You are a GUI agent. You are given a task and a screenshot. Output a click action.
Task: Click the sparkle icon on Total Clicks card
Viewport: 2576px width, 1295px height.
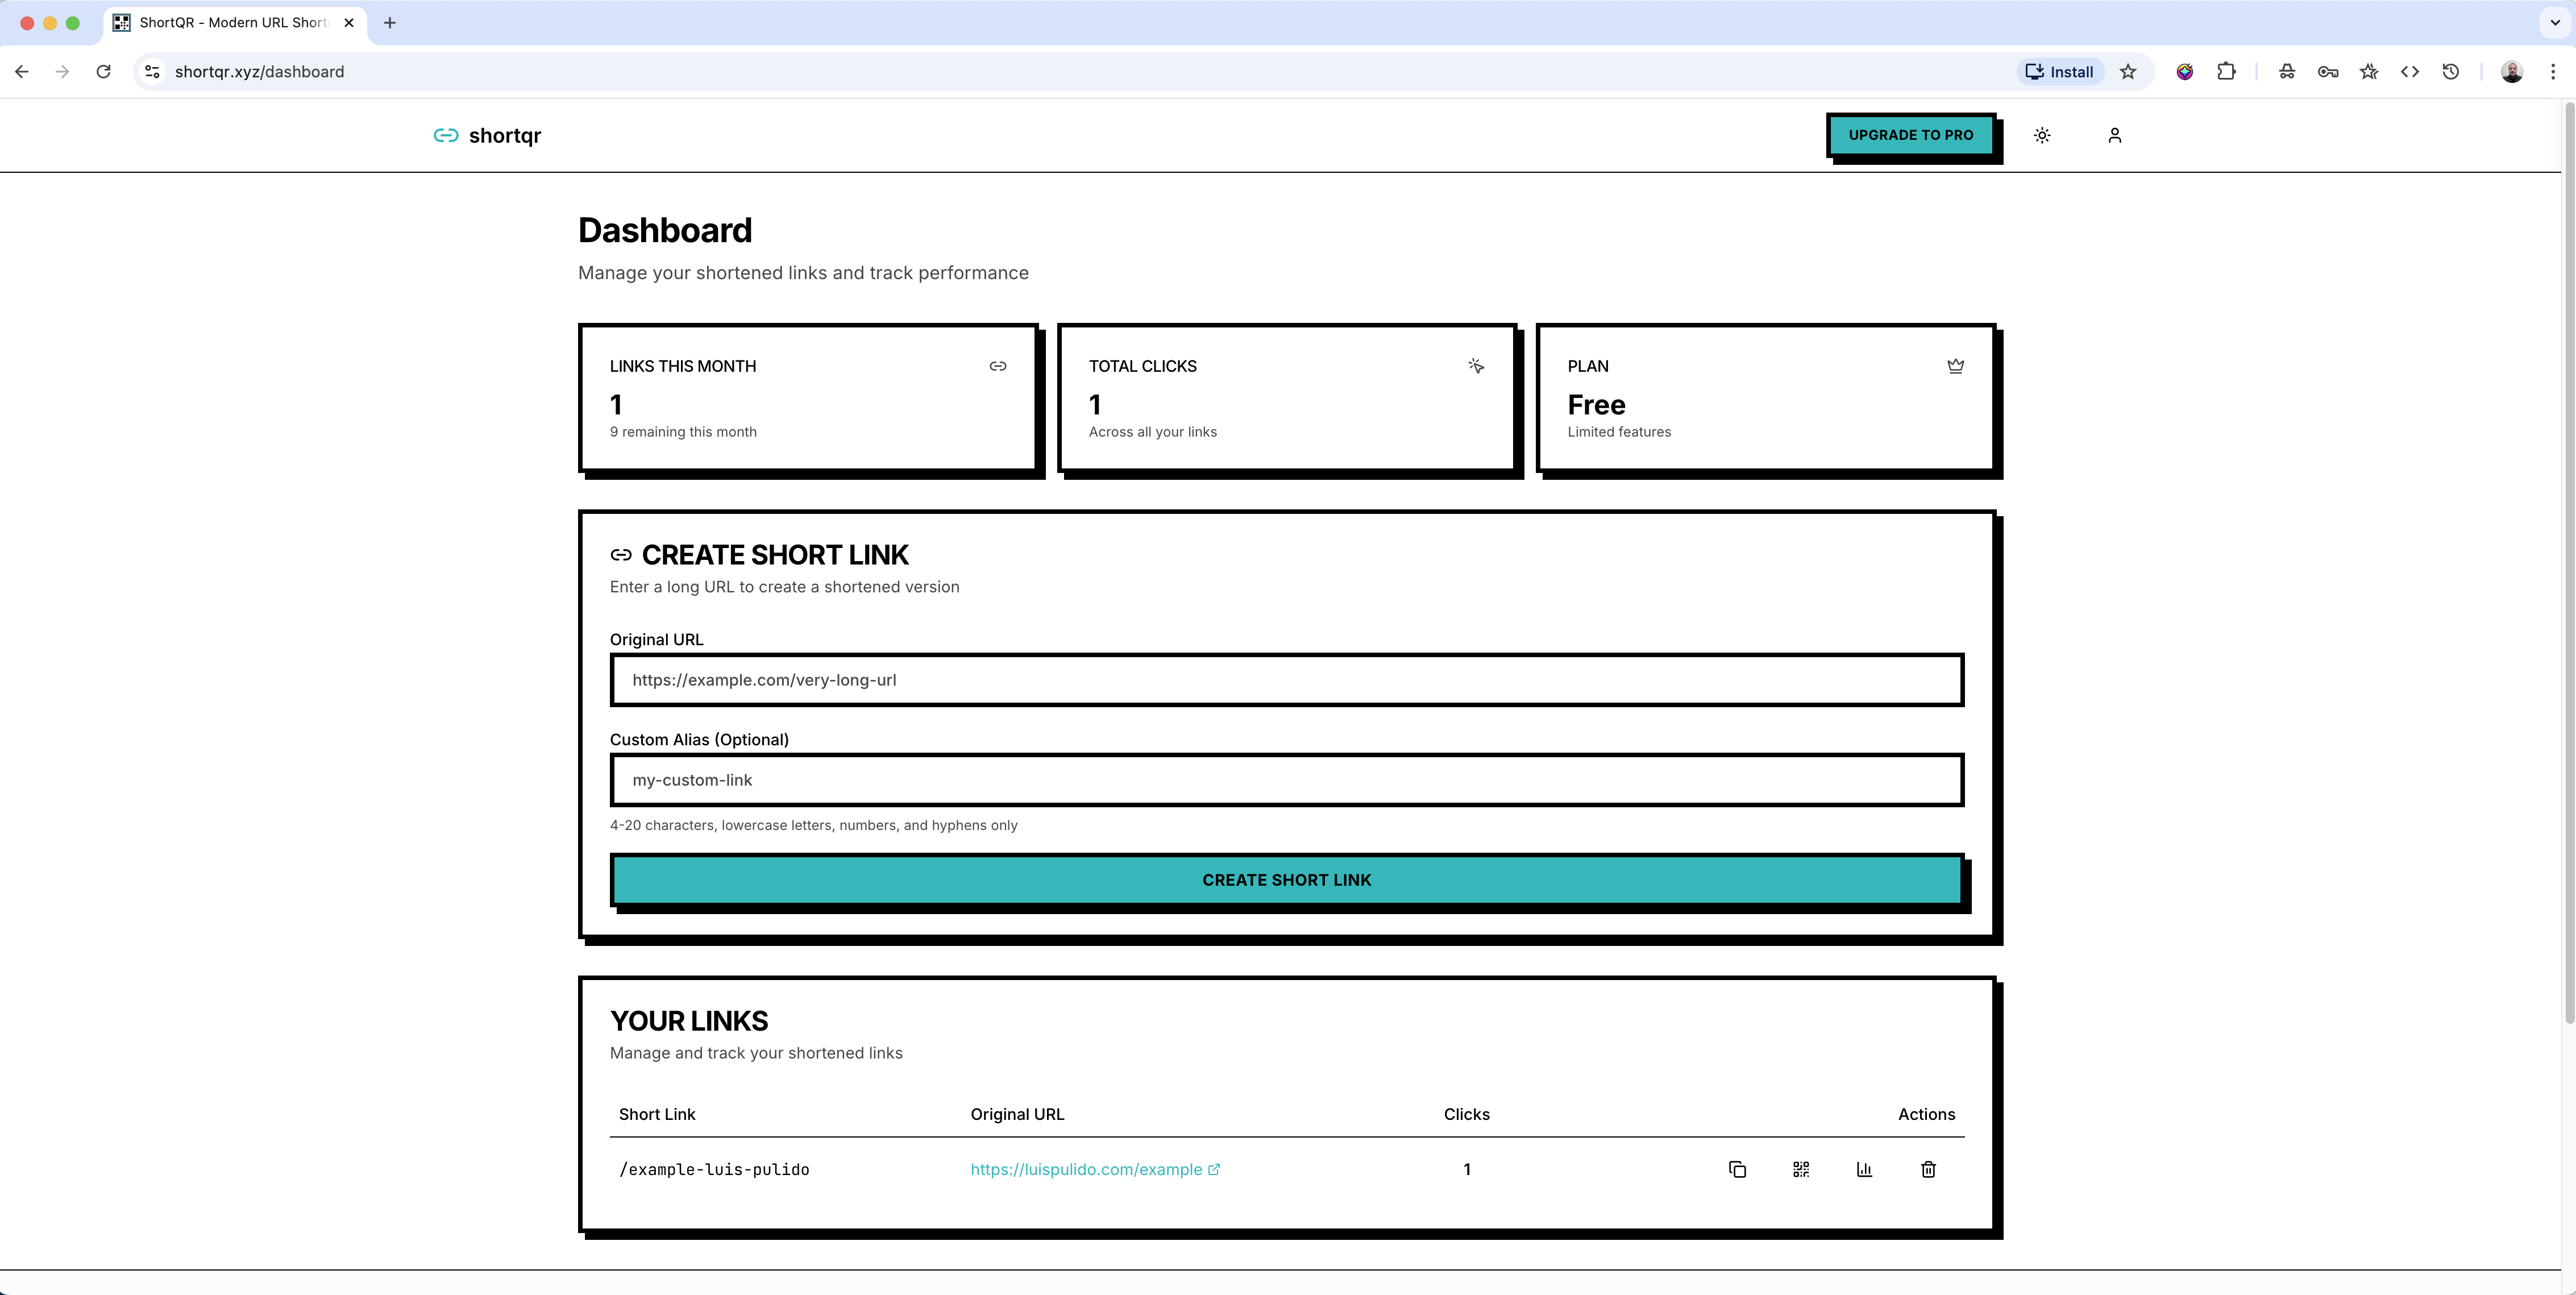click(1476, 366)
